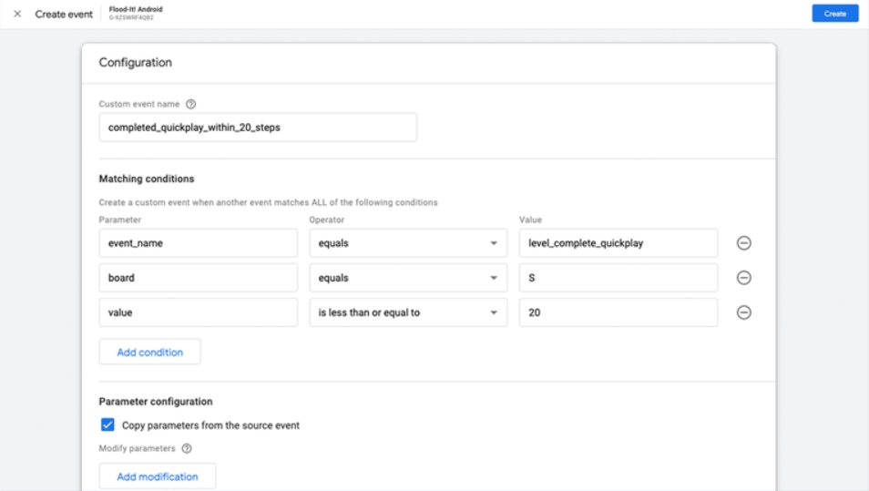Screen dimensions: 869x491
Task: Remove the board condition row
Action: pyautogui.click(x=743, y=278)
